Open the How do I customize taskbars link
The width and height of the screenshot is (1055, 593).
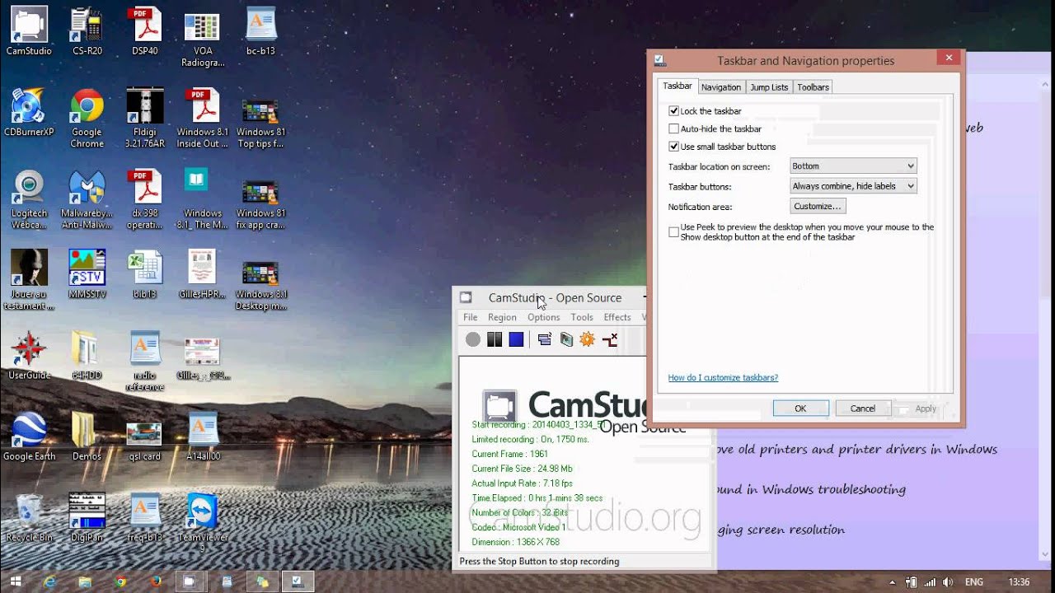723,377
